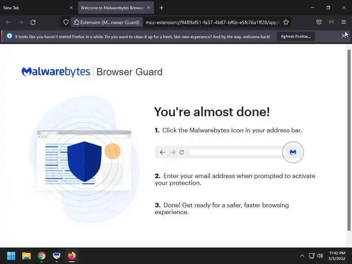This screenshot has height=264, width=352.
Task: Open Malwarebytes app from taskbar
Action: coord(57,256)
